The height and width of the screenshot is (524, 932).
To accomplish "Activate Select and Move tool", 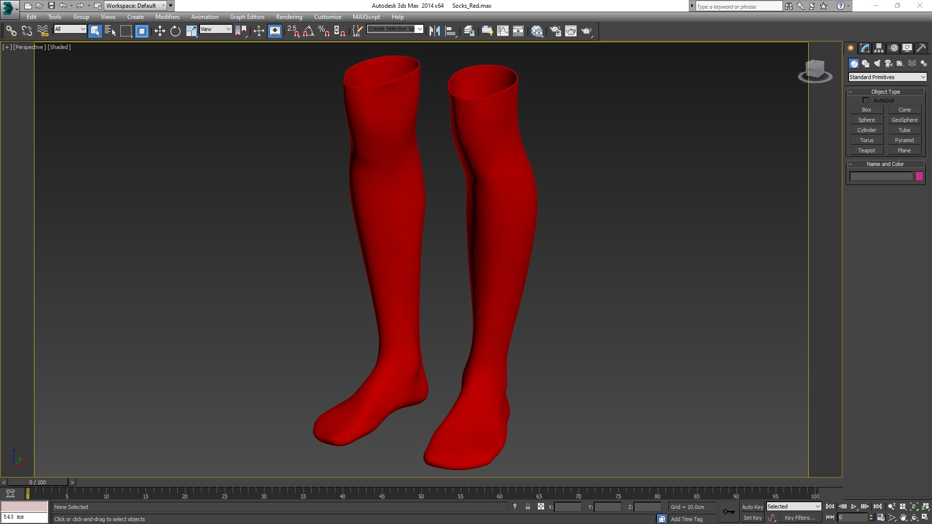I will coord(160,31).
